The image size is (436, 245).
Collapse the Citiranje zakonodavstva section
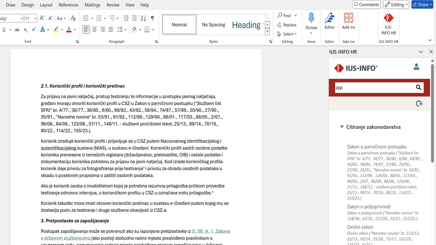point(342,127)
